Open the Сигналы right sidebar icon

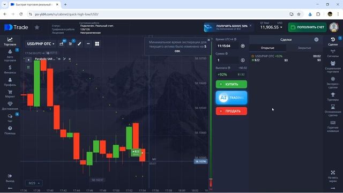tap(333, 54)
